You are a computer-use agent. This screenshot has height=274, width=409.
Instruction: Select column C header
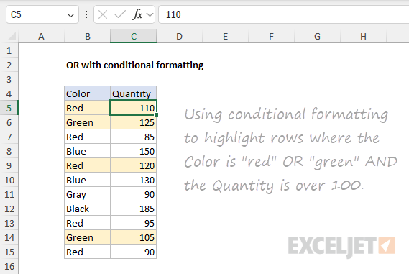coord(133,36)
